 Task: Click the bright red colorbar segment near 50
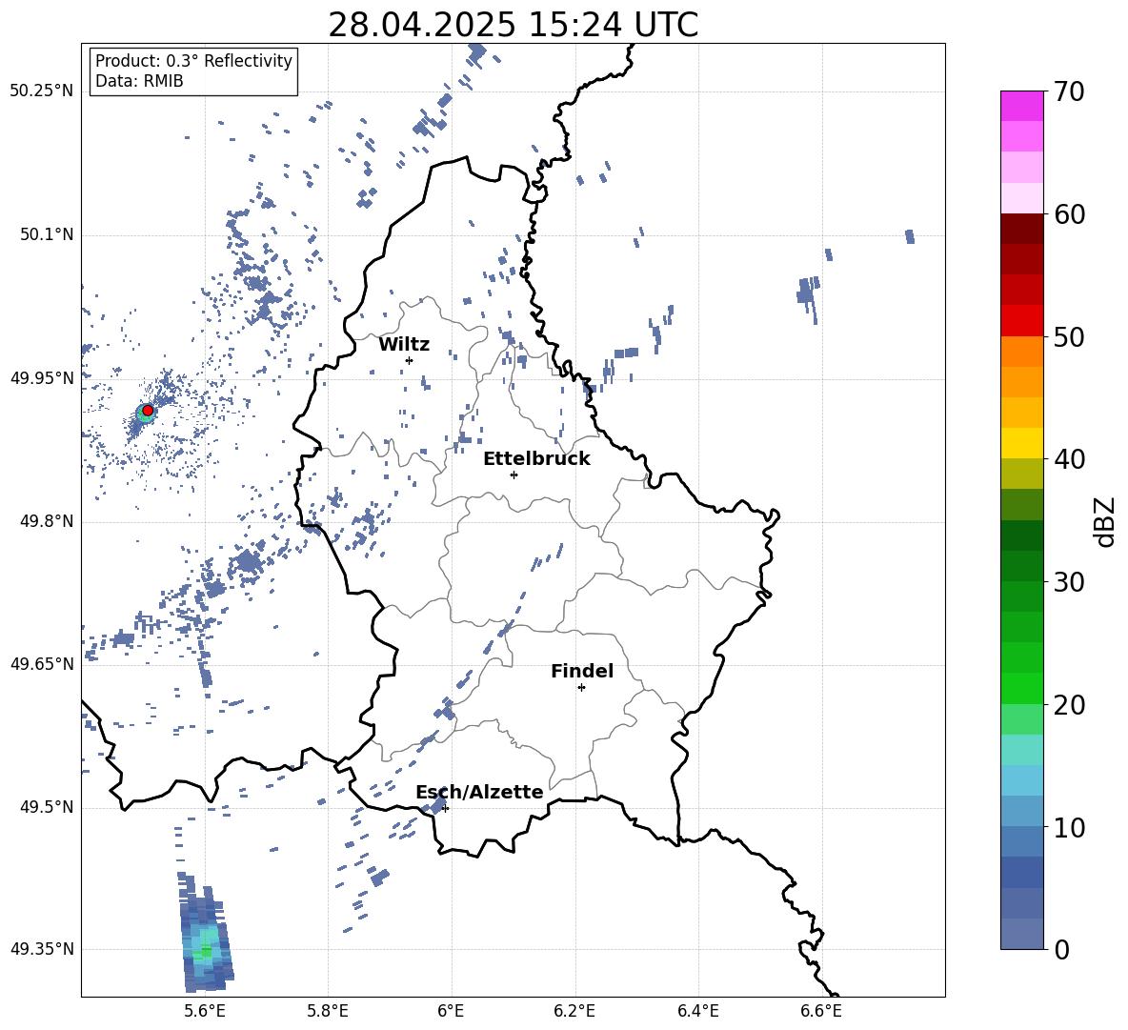tap(1021, 321)
